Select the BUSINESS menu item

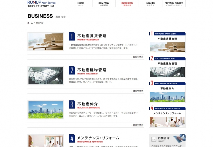[x=127, y=4]
